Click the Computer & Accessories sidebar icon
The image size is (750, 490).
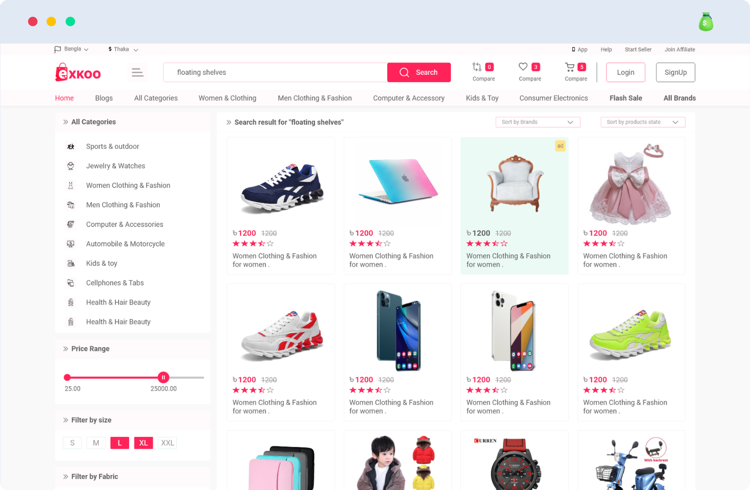click(x=71, y=224)
